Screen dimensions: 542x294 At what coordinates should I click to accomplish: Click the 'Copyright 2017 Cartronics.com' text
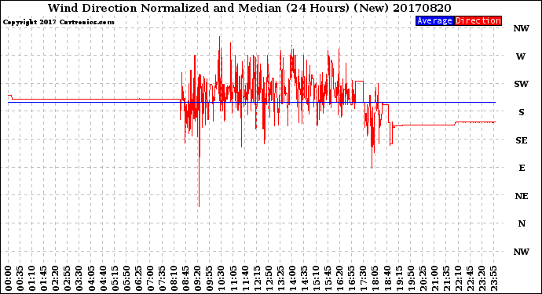58,22
